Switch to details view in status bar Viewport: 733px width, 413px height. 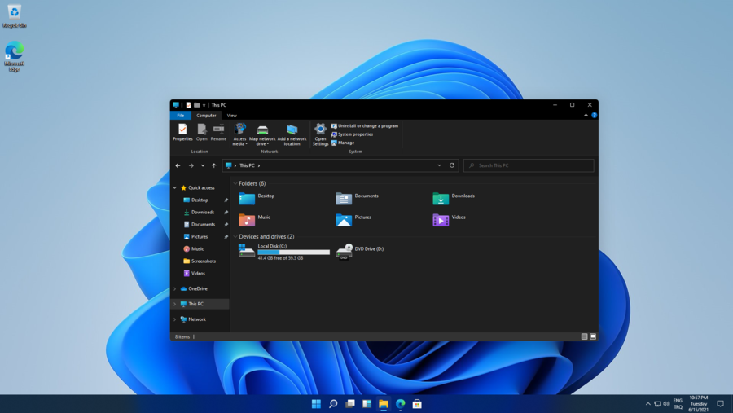[x=584, y=336]
